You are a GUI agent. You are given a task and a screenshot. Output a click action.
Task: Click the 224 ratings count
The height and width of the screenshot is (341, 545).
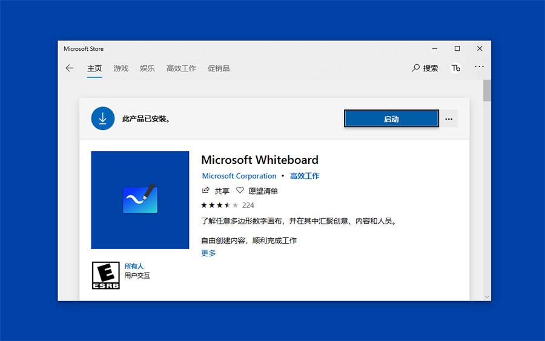click(x=248, y=206)
